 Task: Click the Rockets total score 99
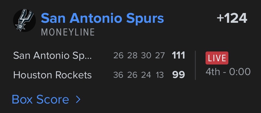[x=178, y=75]
